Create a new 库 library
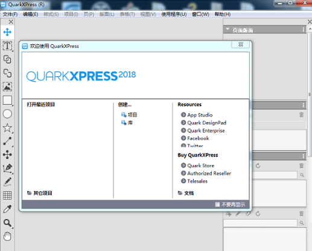Image resolution: width=312 pixels, height=251 pixels. pos(127,123)
